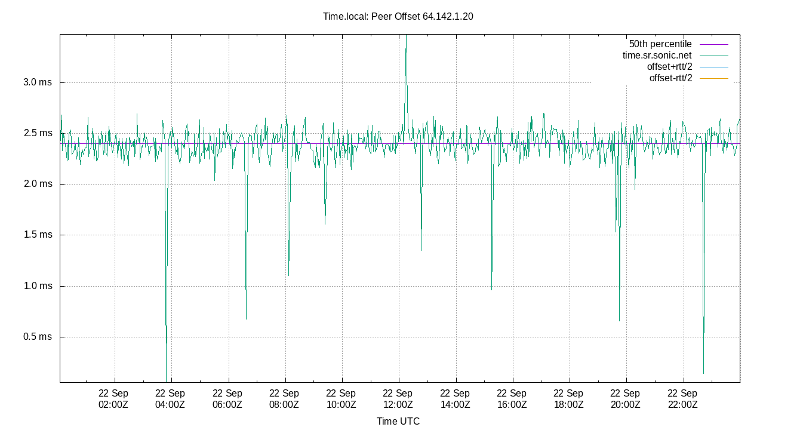Click the 'offset-rtt/2' legend label
Screen dimensions: 800x430
(670, 78)
